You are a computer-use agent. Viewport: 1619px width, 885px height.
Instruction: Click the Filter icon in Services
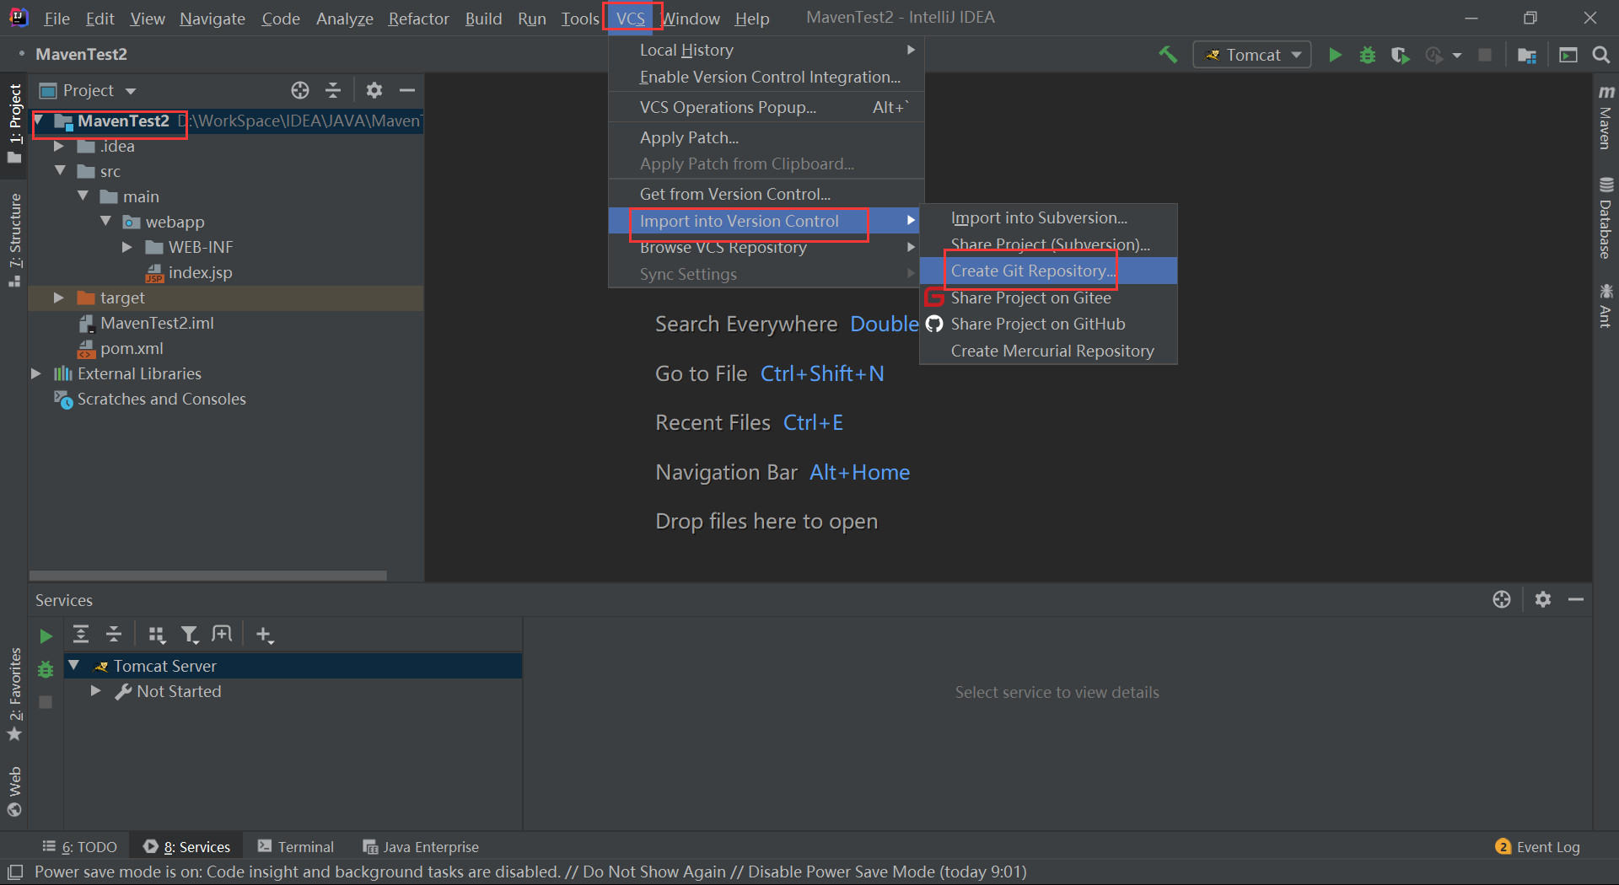pyautogui.click(x=190, y=635)
